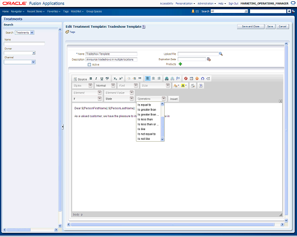Close the Operators dropdown
The height and width of the screenshot is (237, 297).
[x=164, y=99]
